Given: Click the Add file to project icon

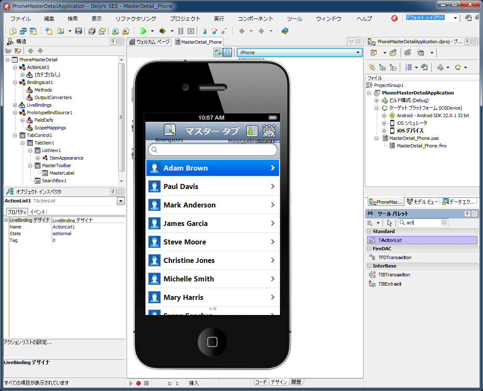Looking at the screenshot, I should [x=115, y=31].
